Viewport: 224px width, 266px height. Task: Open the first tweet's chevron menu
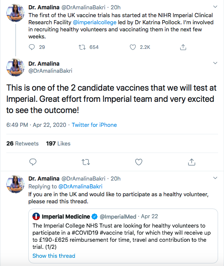(x=215, y=7)
